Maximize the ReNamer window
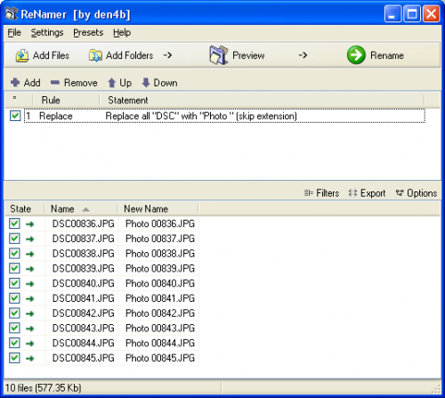The image size is (445, 398). 412,13
